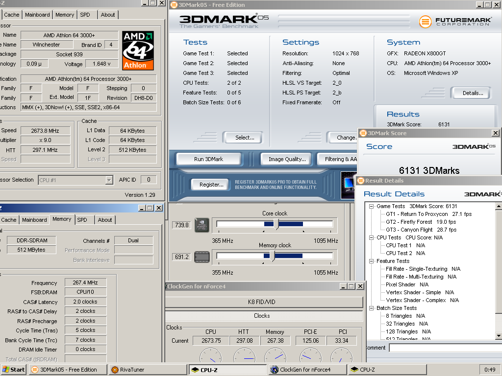Open the Mainboard tab in the lower CPU-Z window

(34, 220)
